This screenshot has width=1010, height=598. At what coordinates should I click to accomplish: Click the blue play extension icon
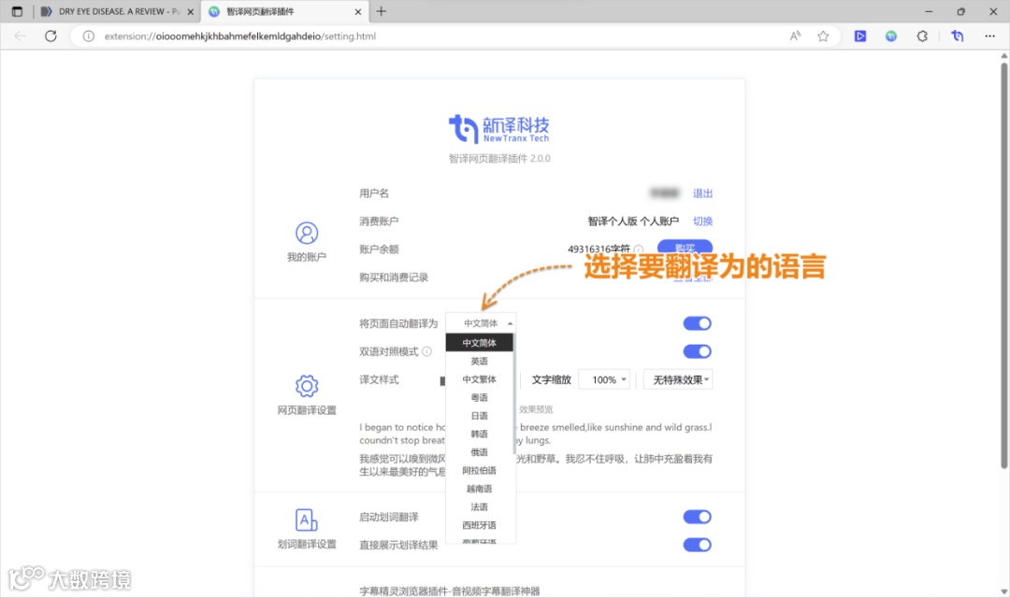[x=860, y=36]
